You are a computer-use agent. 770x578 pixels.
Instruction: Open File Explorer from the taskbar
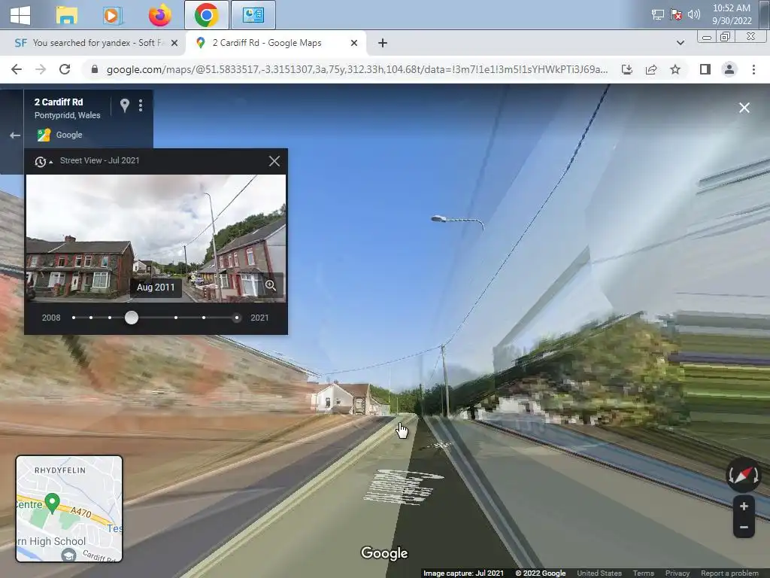click(66, 15)
